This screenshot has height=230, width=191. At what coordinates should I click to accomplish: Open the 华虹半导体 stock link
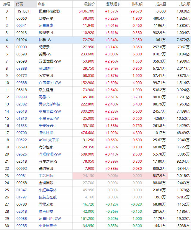pos(48,190)
